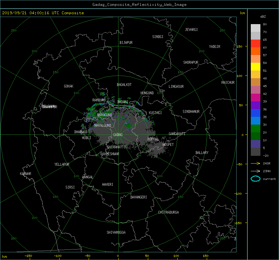Click the BAGALKOT city label
The height and width of the screenshot is (260, 279).
pyautogui.click(x=124, y=85)
